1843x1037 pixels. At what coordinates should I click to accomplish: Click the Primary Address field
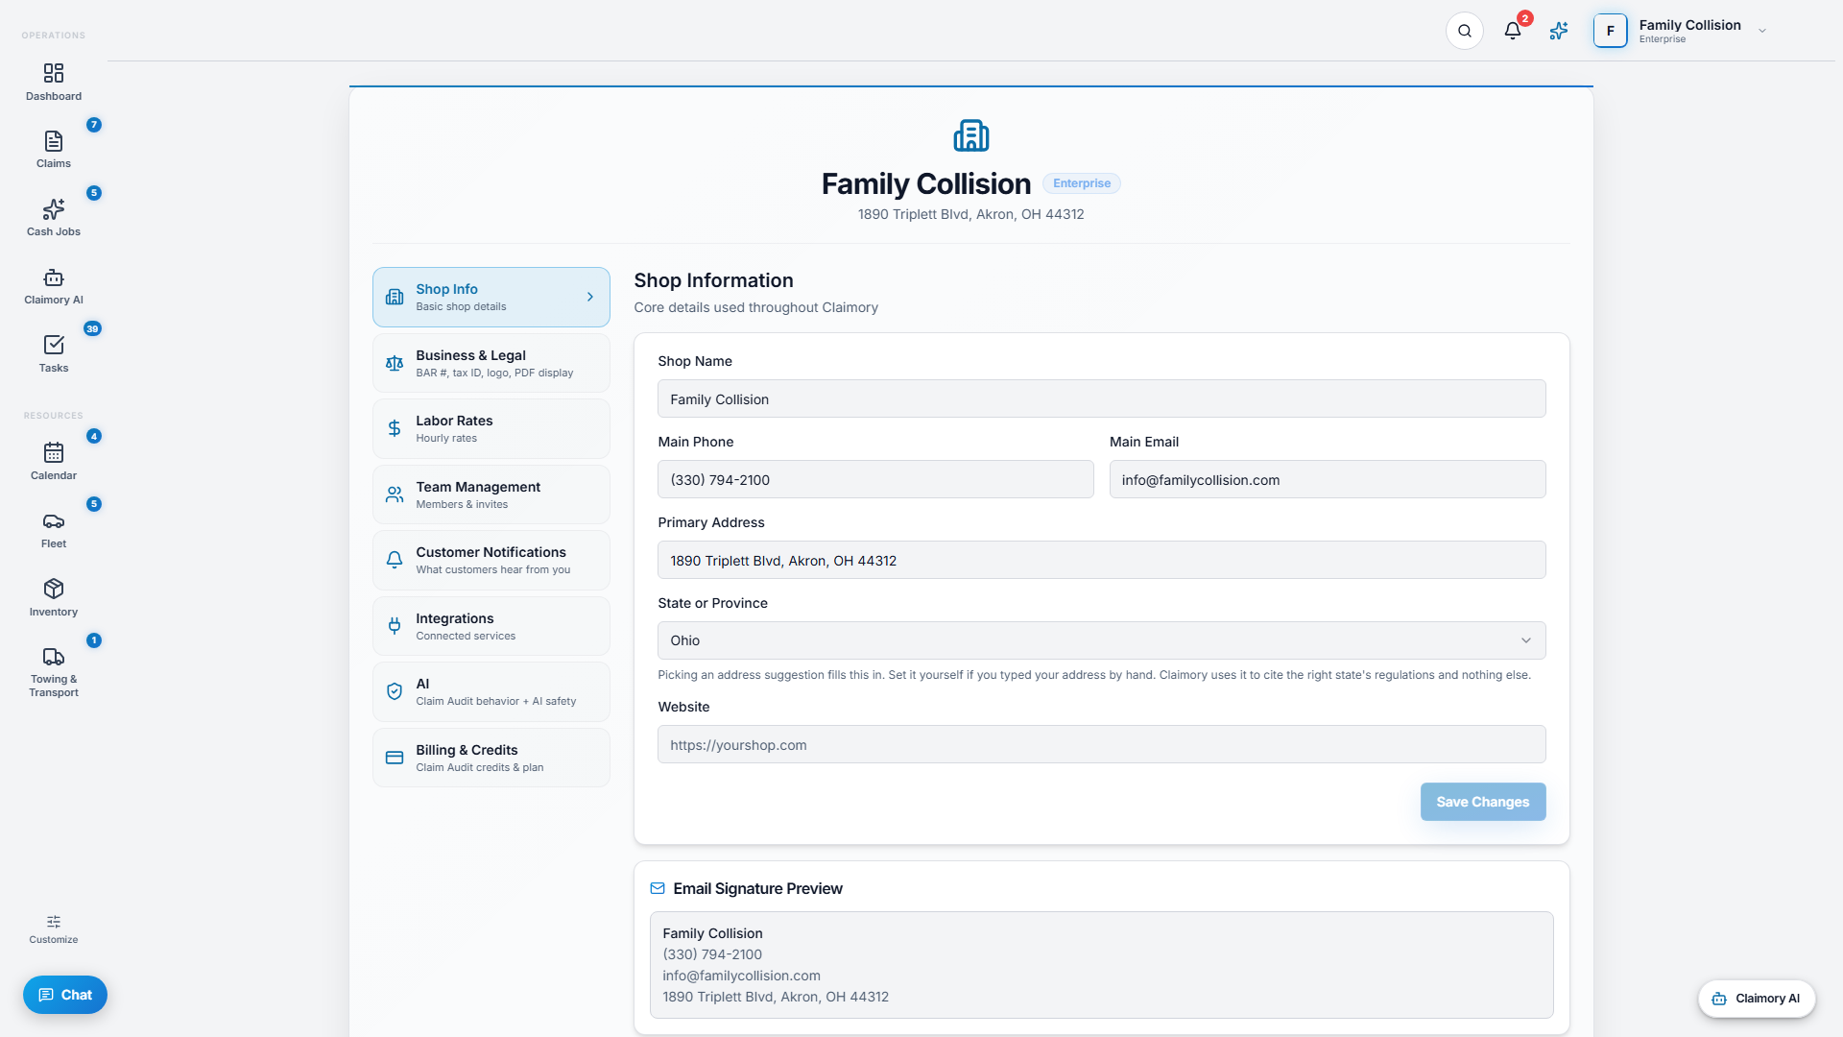1102,560
